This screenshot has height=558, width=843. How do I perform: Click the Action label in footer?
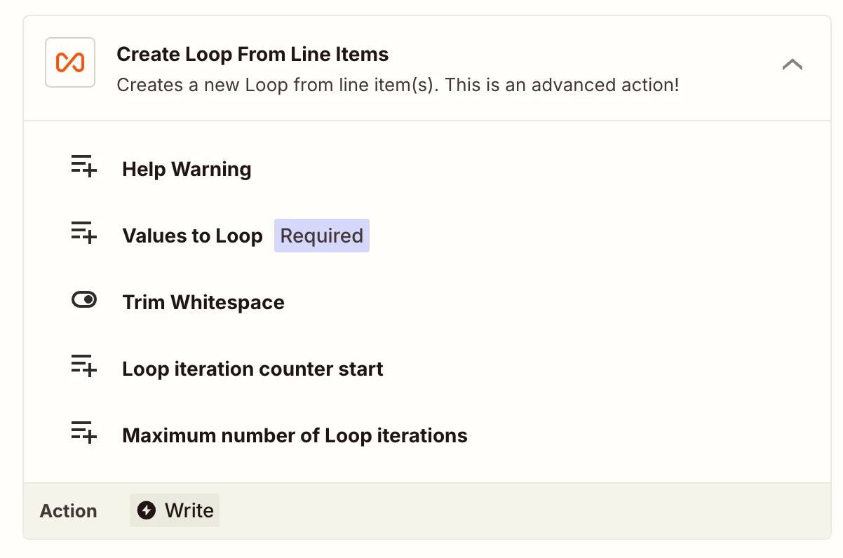pos(68,511)
